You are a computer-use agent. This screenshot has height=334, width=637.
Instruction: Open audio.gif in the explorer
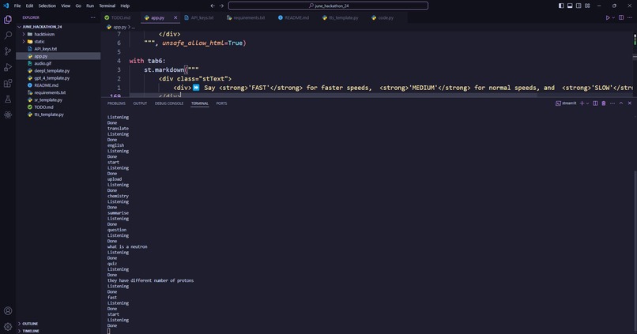click(58, 63)
